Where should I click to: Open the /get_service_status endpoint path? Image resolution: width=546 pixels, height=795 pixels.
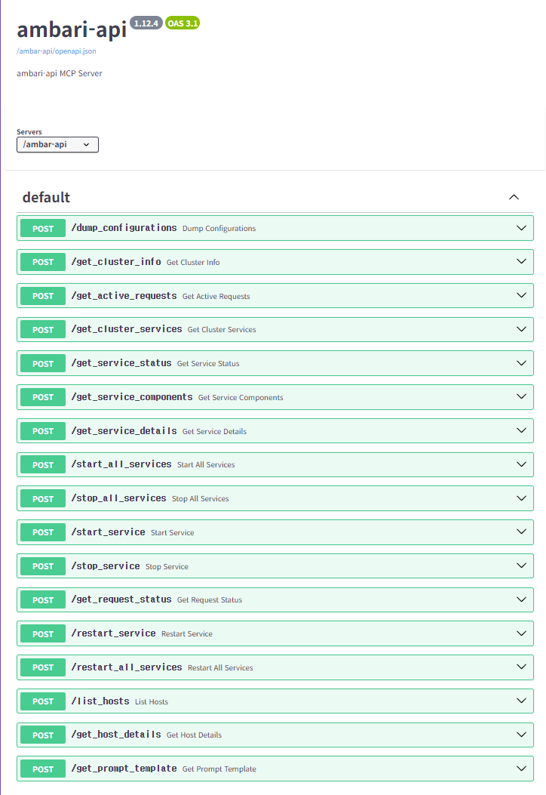121,363
